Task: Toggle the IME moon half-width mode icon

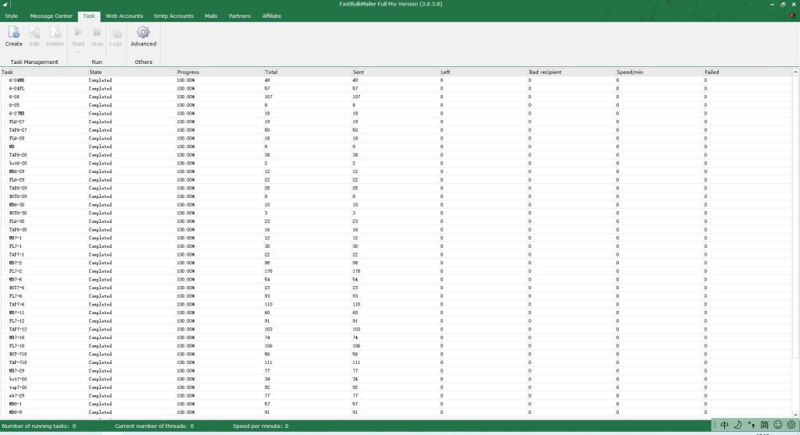Action: [738, 425]
